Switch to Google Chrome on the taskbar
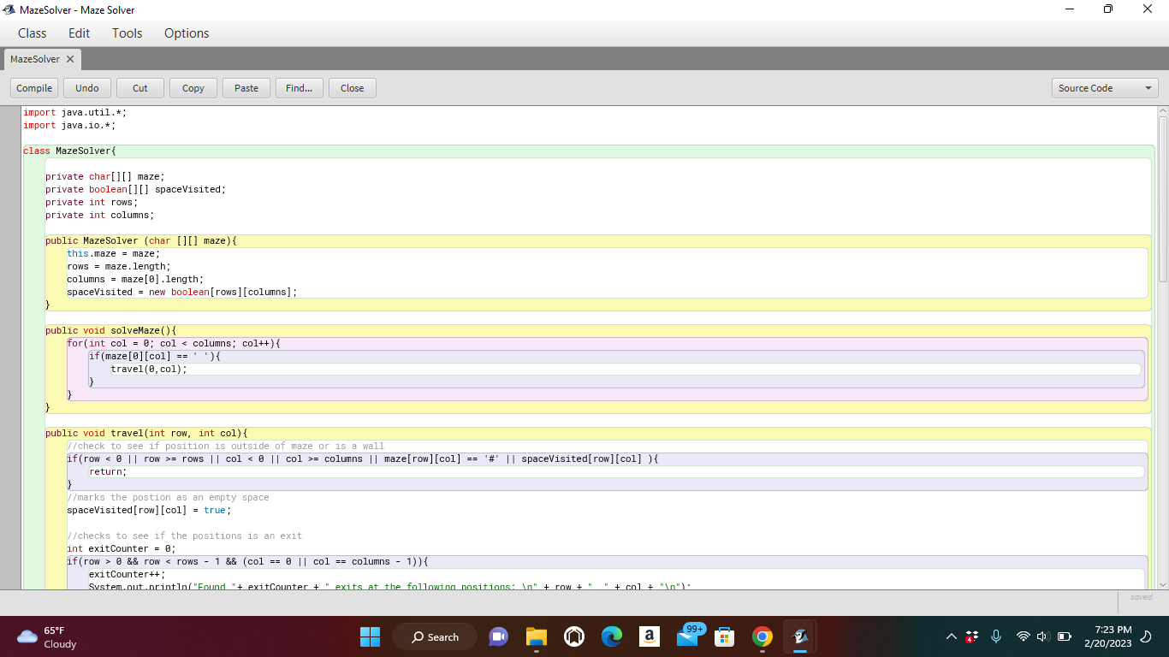The image size is (1169, 657). pos(763,636)
